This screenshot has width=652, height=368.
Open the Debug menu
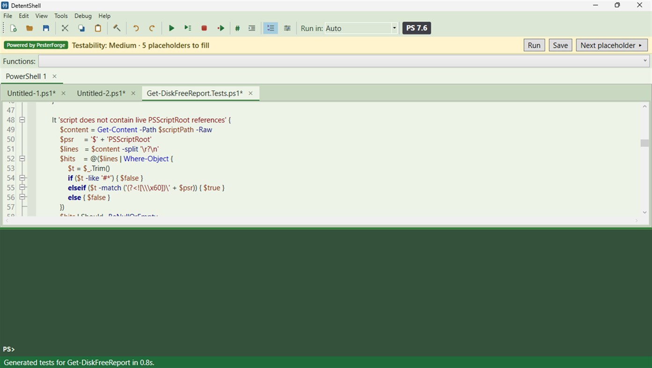83,16
